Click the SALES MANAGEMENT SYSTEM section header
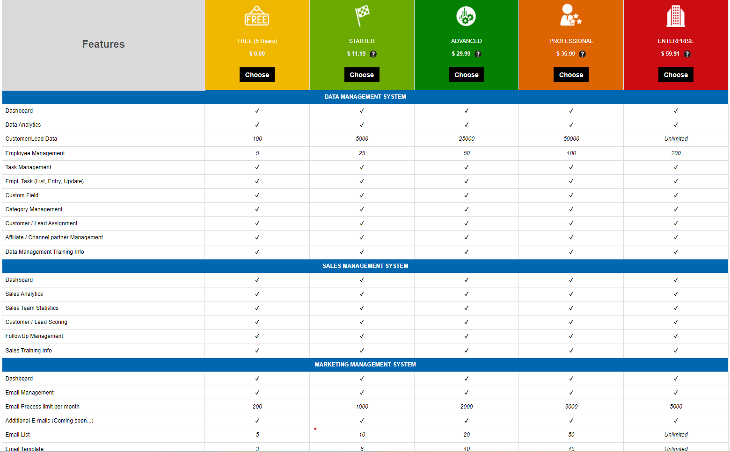730x452 pixels. click(x=365, y=266)
